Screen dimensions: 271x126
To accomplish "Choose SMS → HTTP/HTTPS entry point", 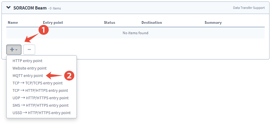I will 41,105.
